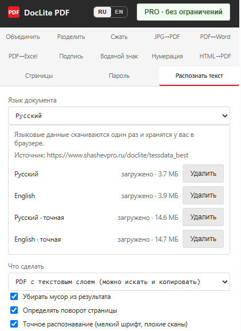Click the 'English · точная' row name
This screenshot has width=241, height=331.
[38, 239]
